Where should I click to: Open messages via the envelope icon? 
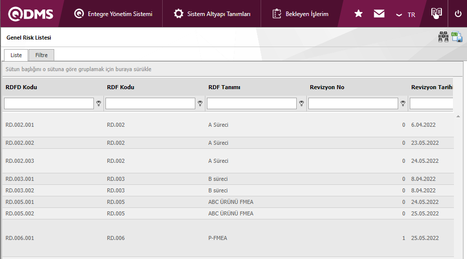[x=379, y=14]
